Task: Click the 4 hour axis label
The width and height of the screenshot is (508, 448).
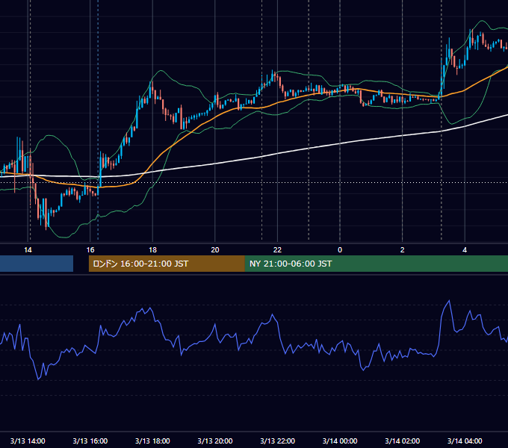Action: [465, 250]
